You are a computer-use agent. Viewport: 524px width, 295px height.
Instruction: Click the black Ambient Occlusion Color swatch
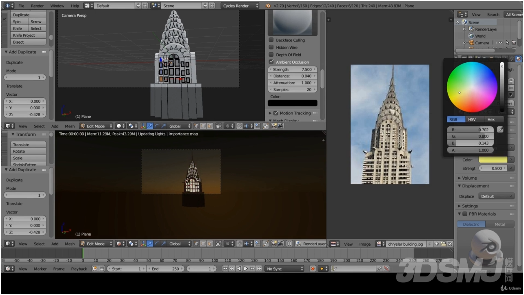coord(293,103)
